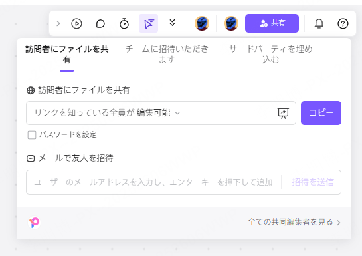Open 全ての共同編集者を見る link
Screen dimensions: 362x256
(294, 222)
